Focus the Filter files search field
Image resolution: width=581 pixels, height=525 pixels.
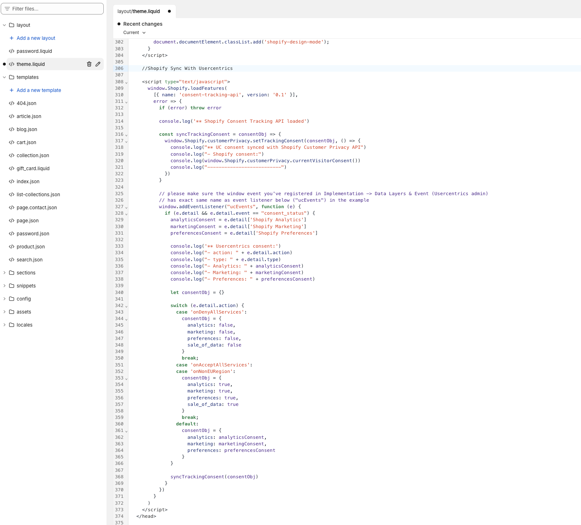click(52, 9)
